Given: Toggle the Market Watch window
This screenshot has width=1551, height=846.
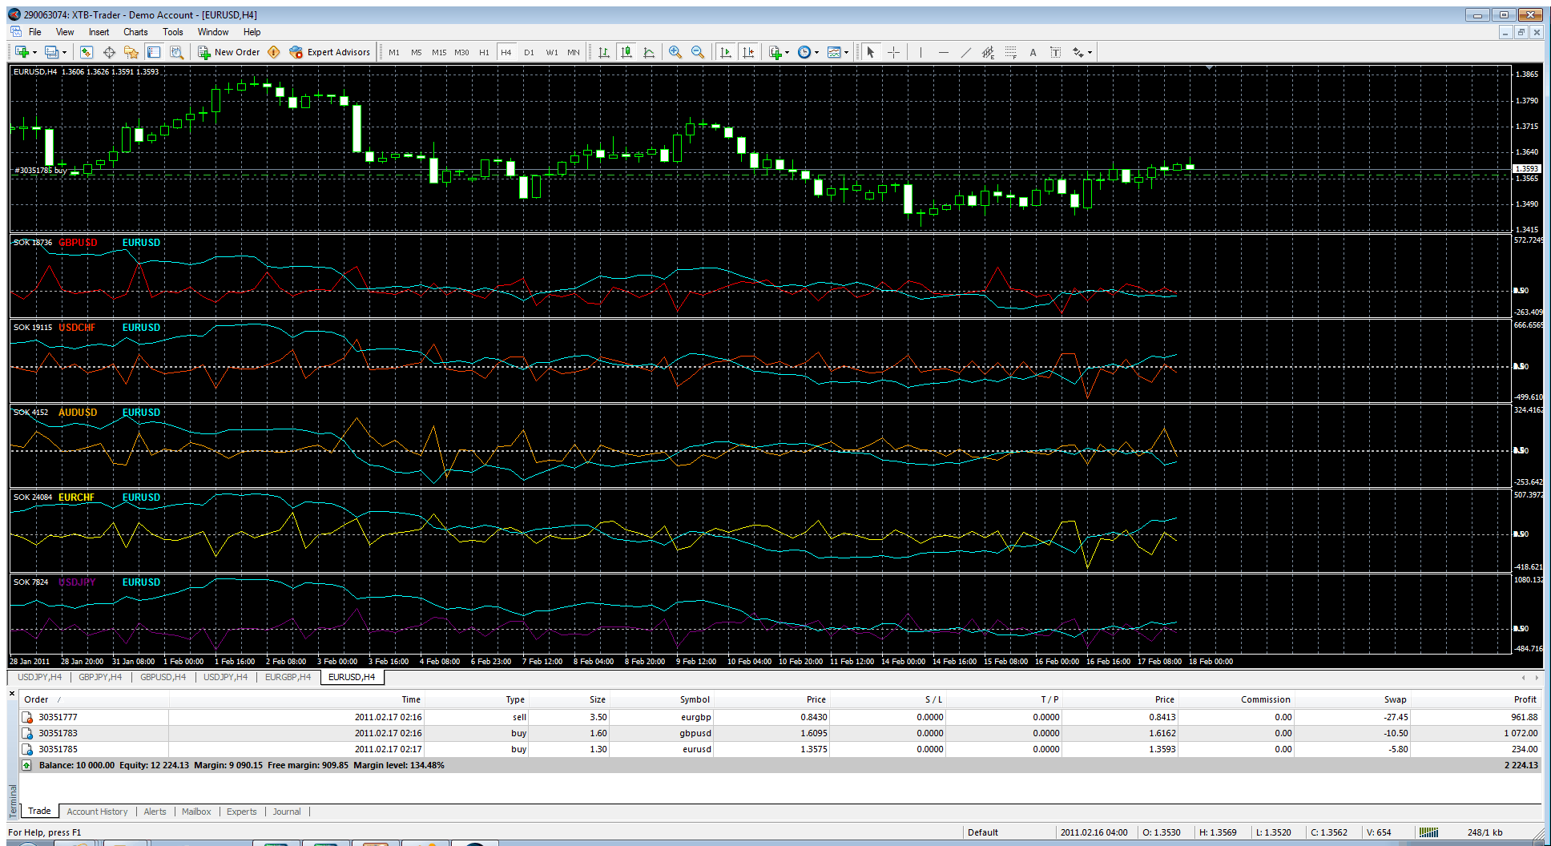Looking at the screenshot, I should tap(87, 52).
